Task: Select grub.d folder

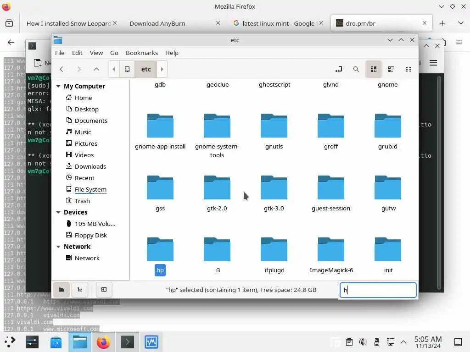Action: [388, 132]
